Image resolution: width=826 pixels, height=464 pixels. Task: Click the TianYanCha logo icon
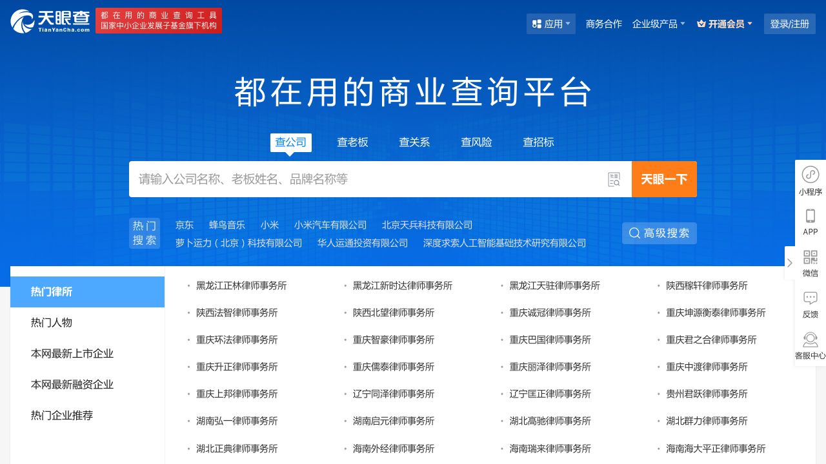[x=23, y=21]
